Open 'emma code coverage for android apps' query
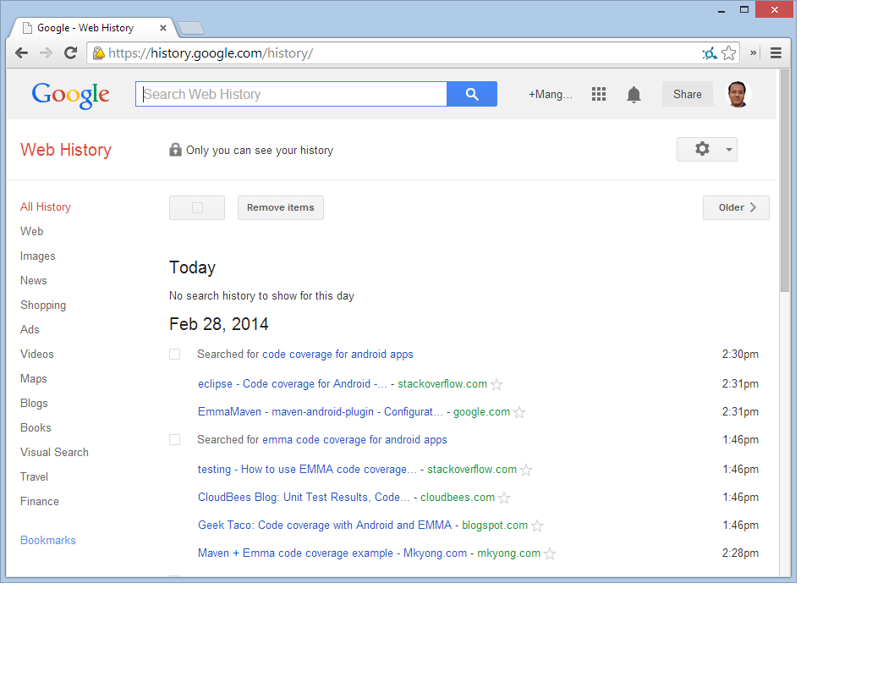This screenshot has width=883, height=677. (354, 440)
